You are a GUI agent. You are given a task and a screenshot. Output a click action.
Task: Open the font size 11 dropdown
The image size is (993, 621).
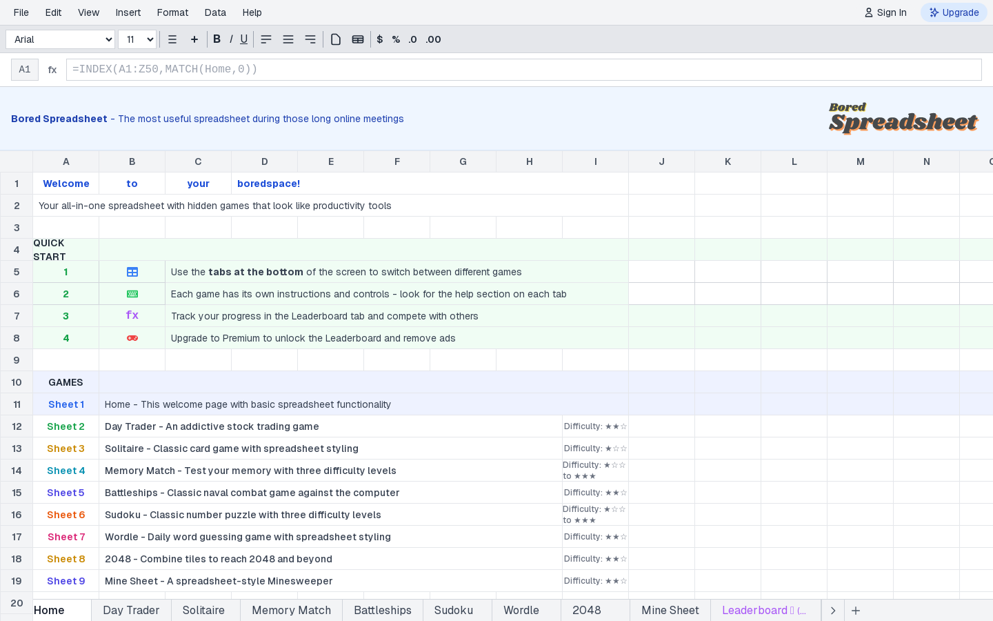point(137,39)
